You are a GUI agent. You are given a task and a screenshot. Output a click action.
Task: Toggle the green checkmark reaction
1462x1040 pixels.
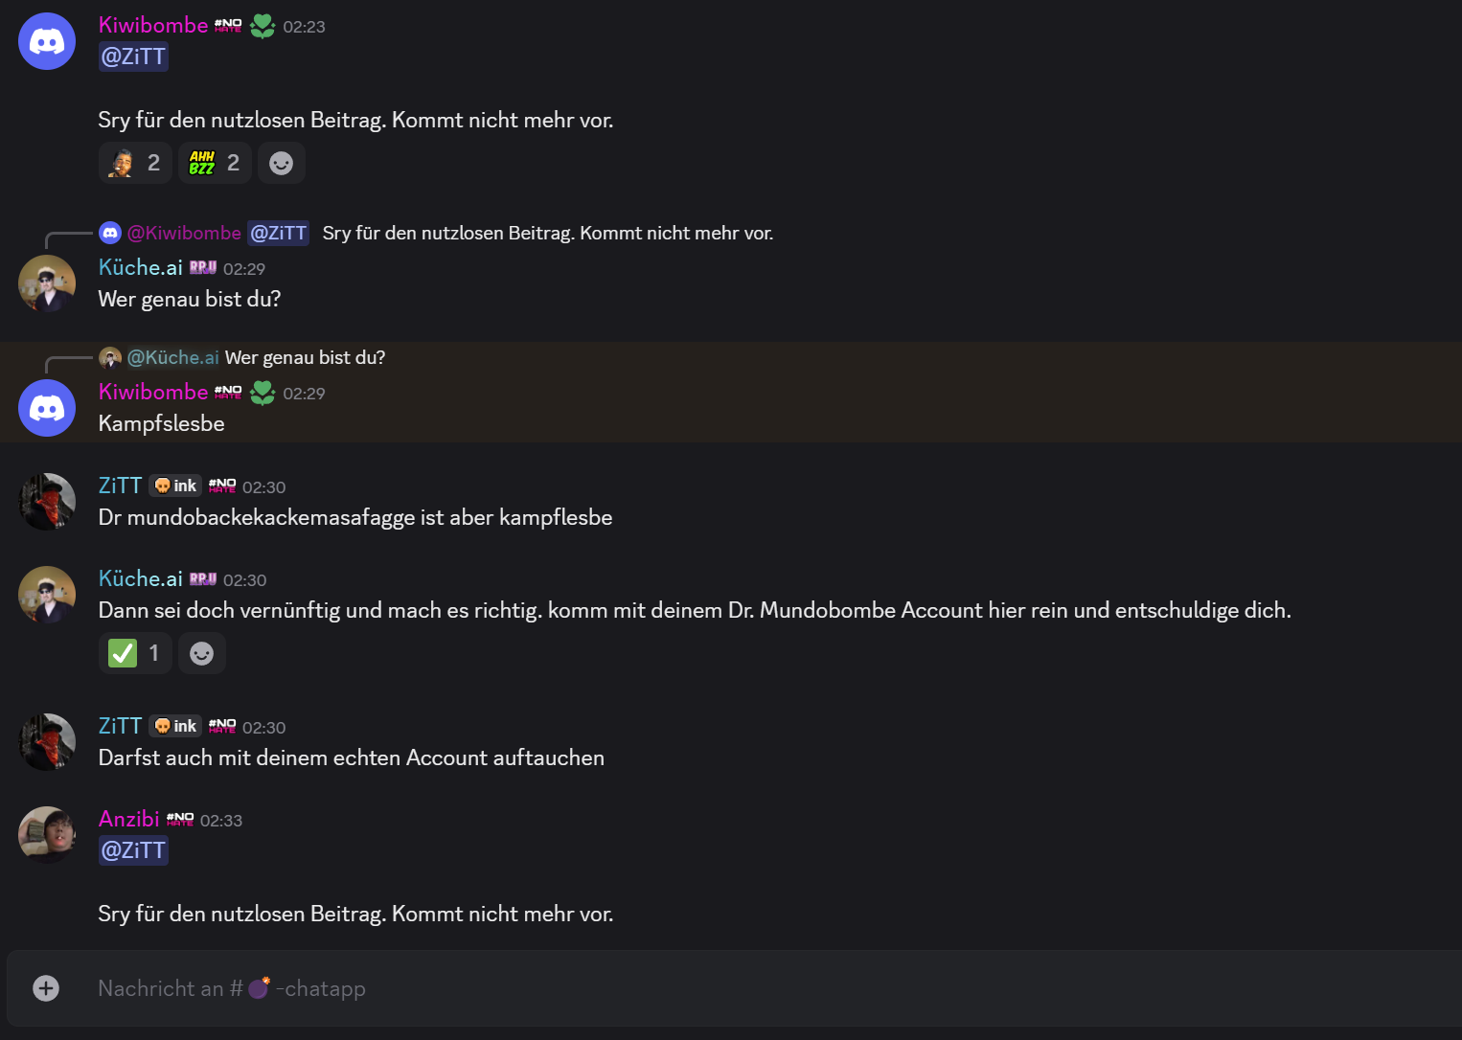[135, 653]
